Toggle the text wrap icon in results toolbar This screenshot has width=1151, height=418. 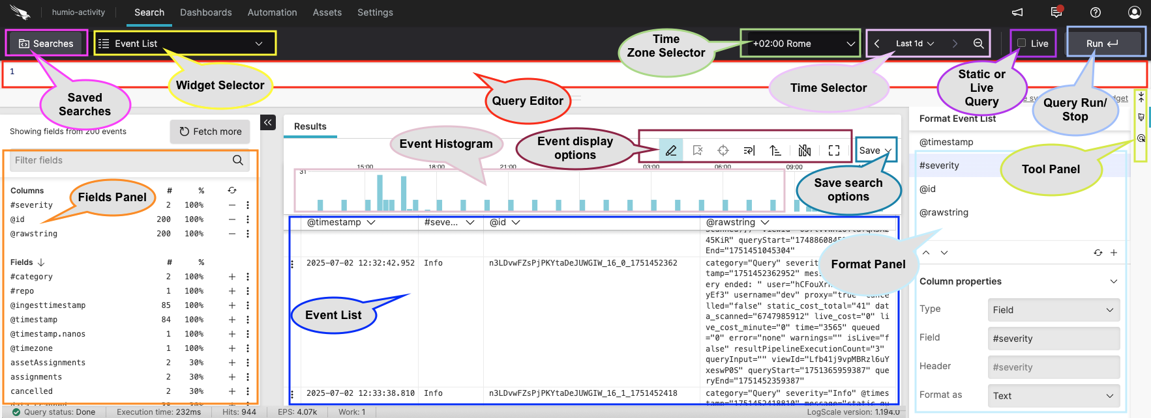pos(749,150)
